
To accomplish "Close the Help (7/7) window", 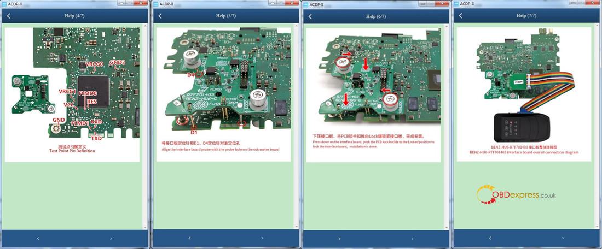I will tap(593, 3).
